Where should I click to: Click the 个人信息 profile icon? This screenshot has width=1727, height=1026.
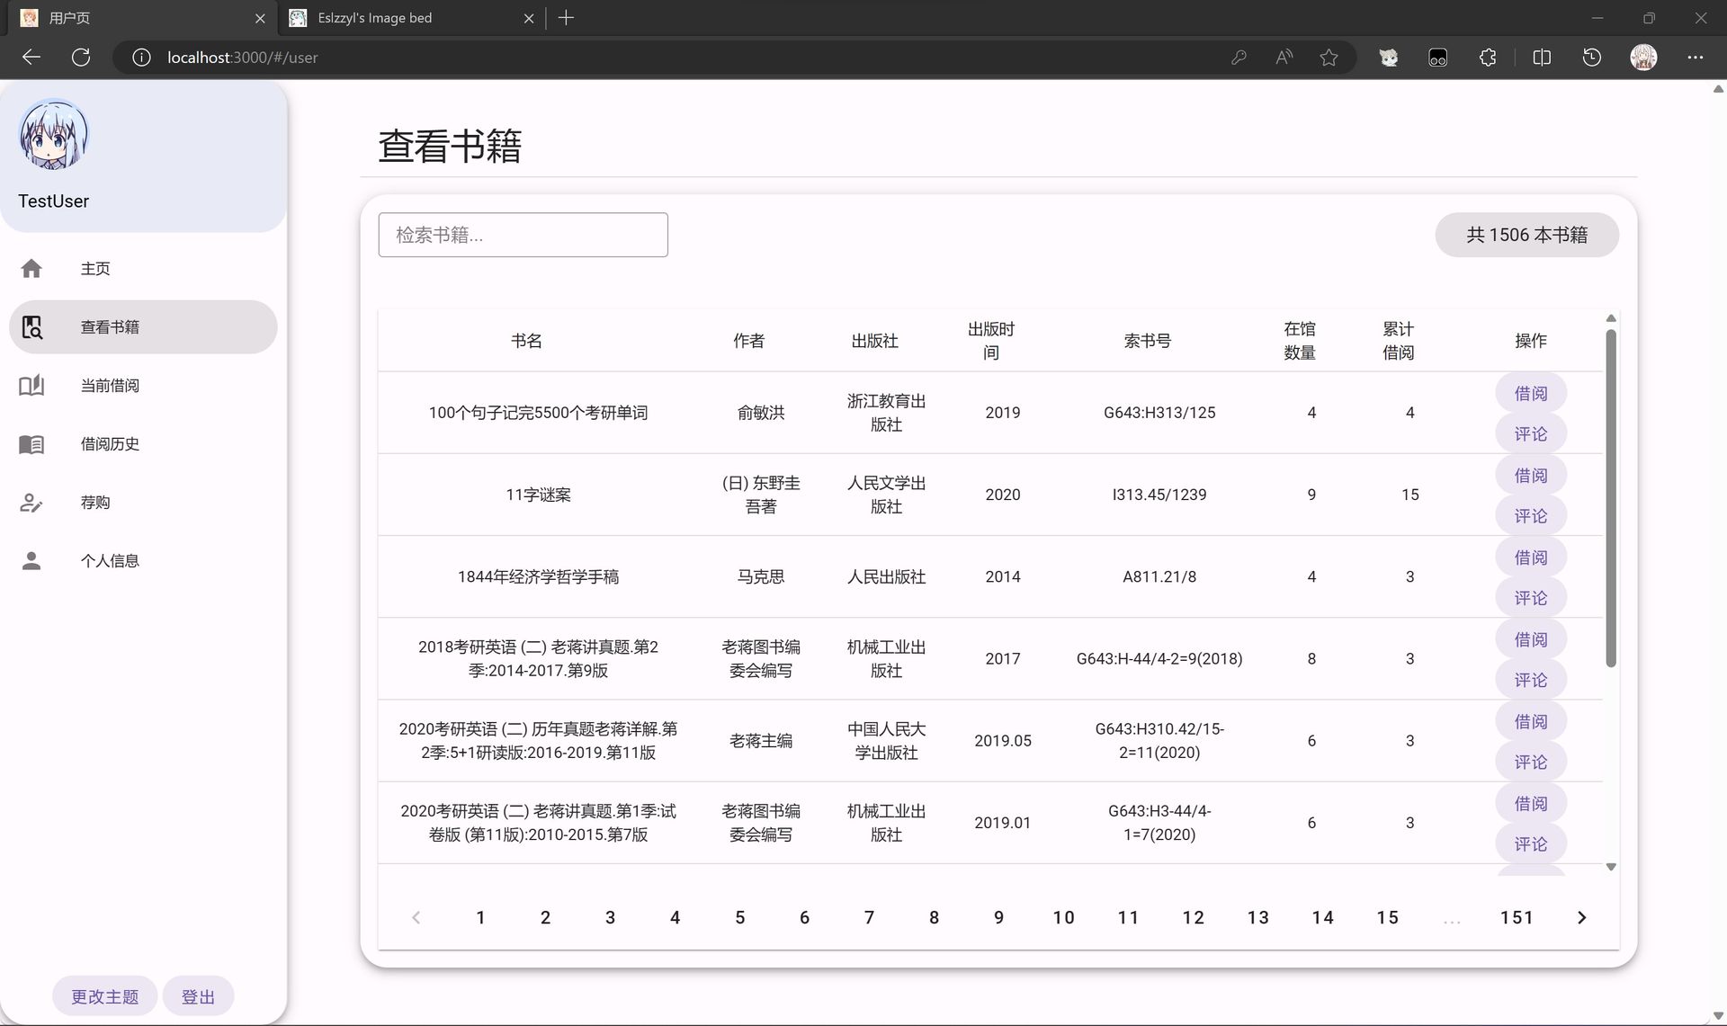point(32,560)
